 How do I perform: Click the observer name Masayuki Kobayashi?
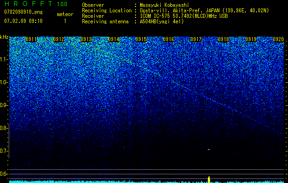click(x=164, y=5)
